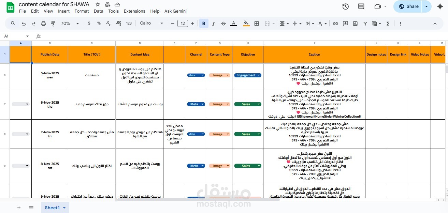Toggle italic formatting
This screenshot has height=213, width=448.
[214, 24]
